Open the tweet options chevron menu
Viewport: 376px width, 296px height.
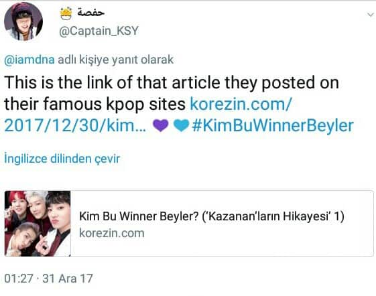[x=370, y=15]
